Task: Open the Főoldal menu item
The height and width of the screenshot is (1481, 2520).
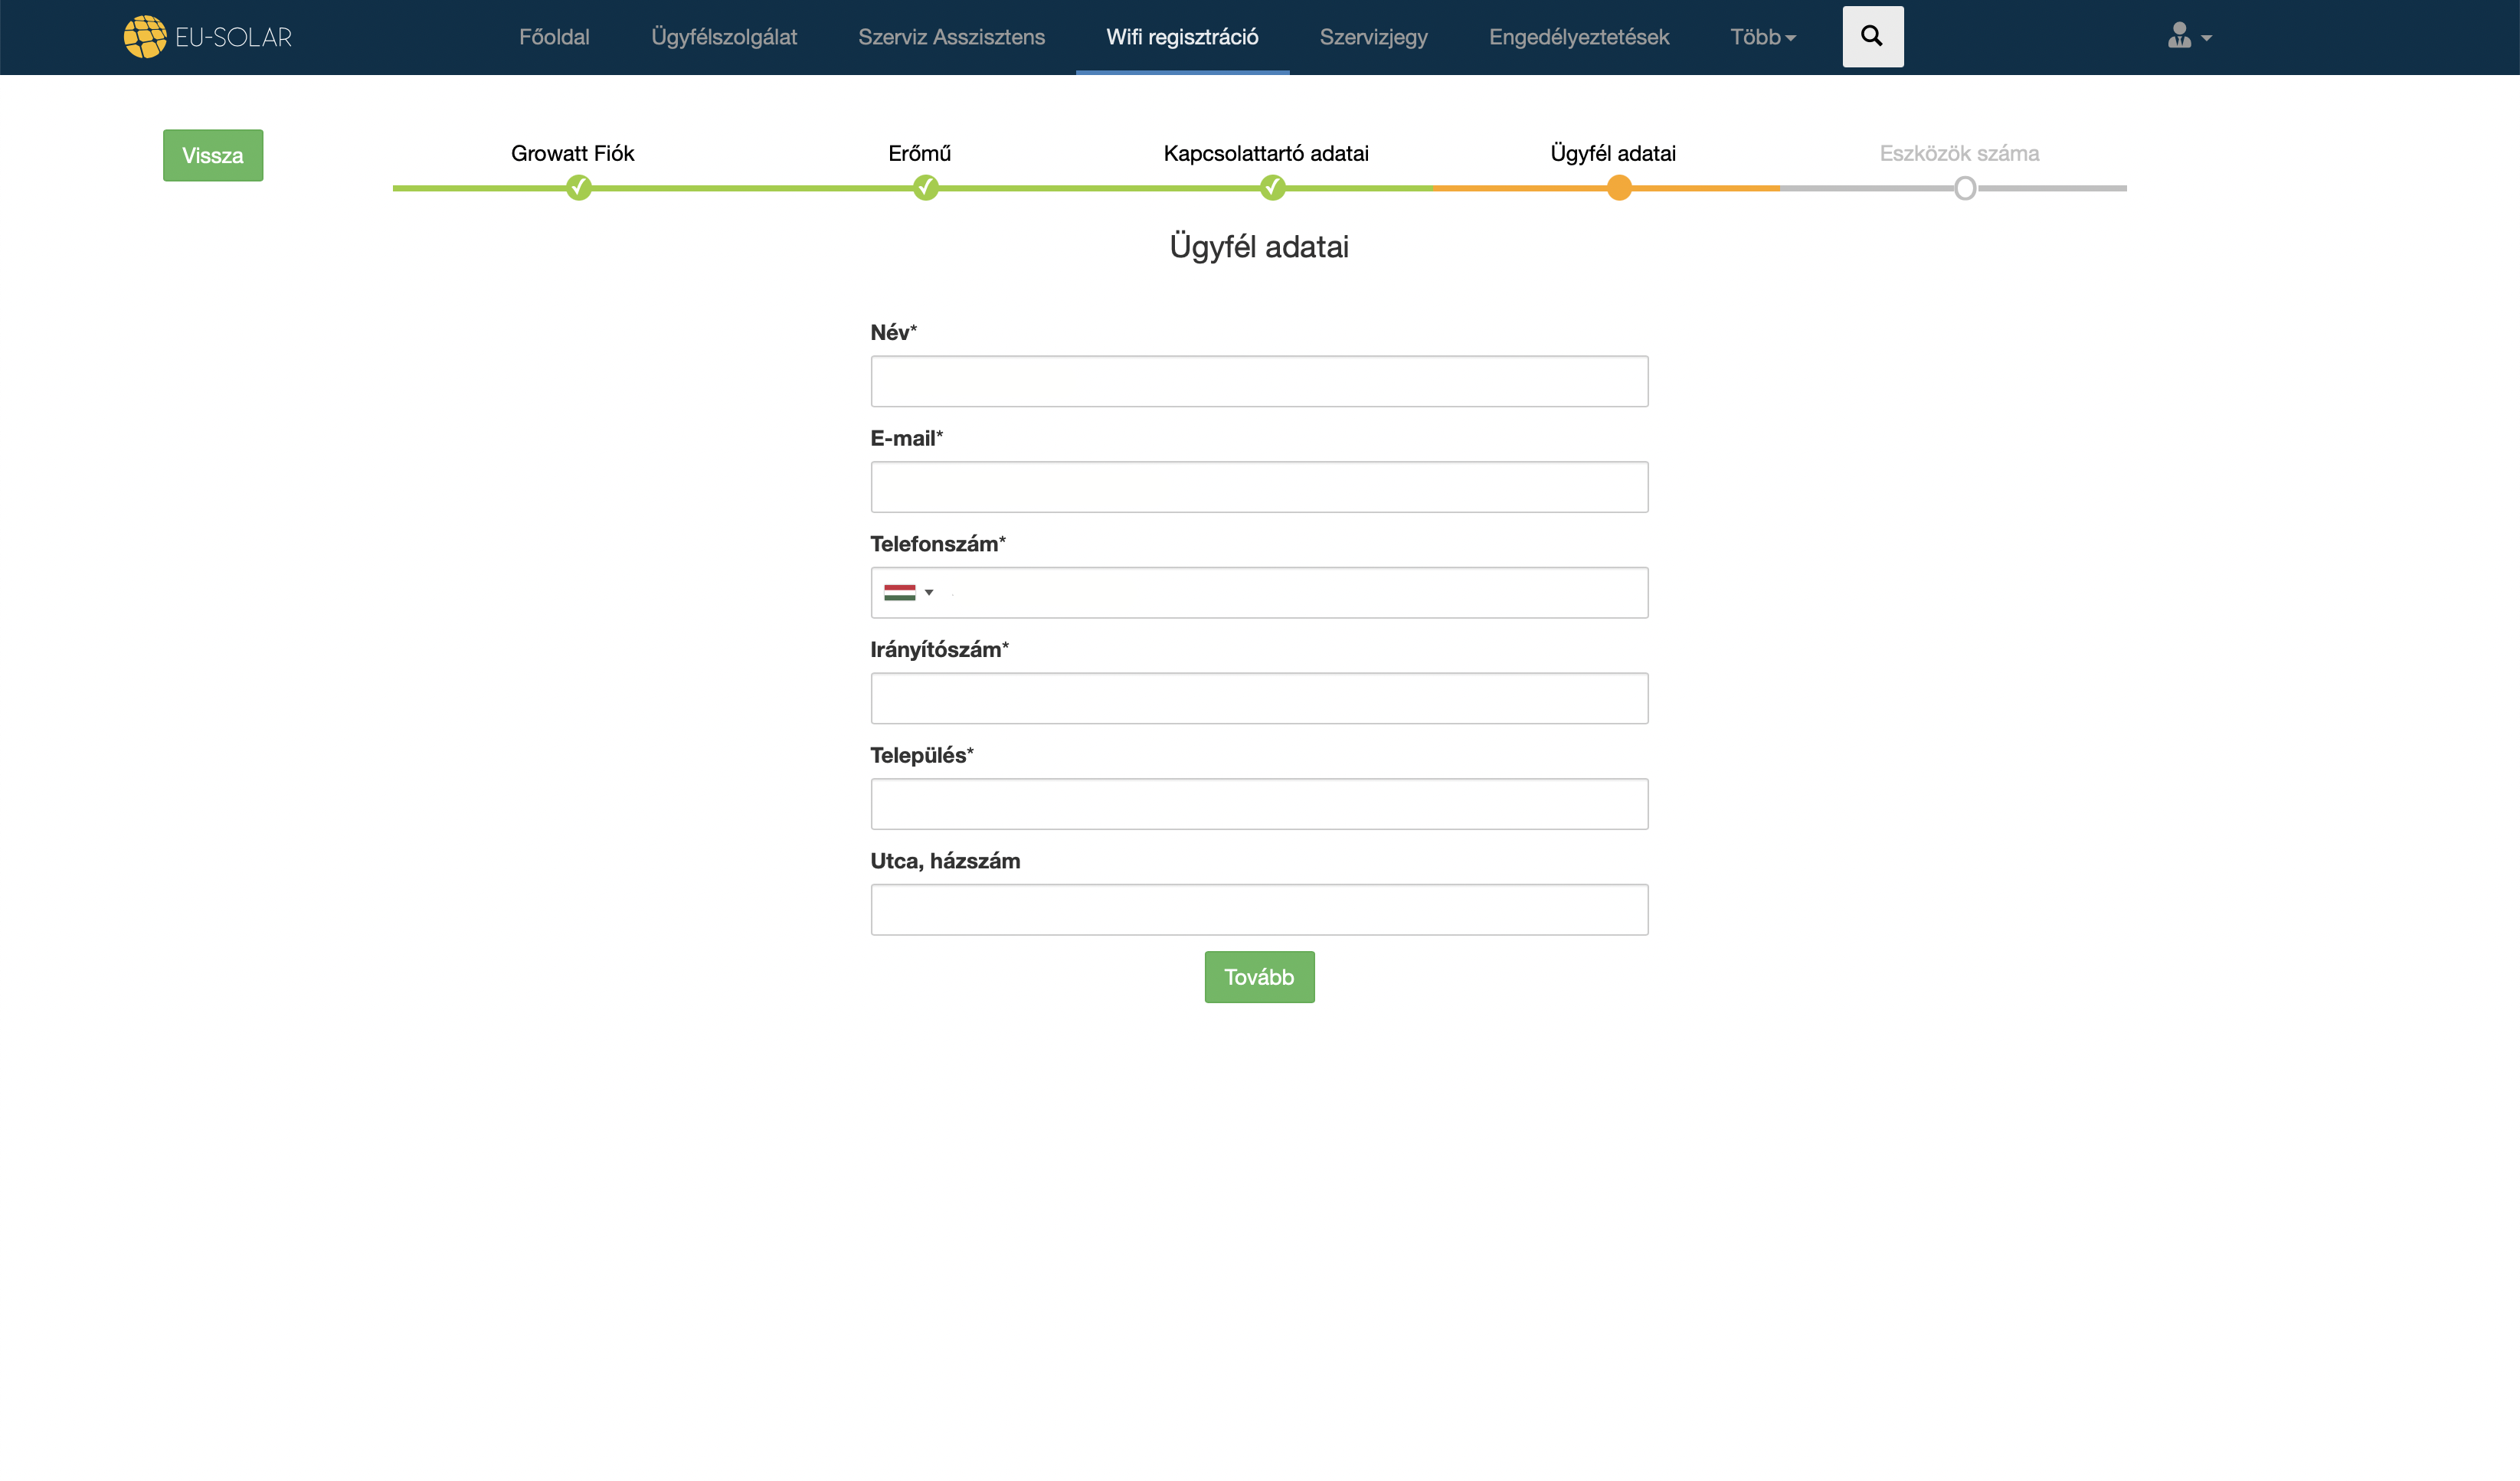Action: coord(554,37)
